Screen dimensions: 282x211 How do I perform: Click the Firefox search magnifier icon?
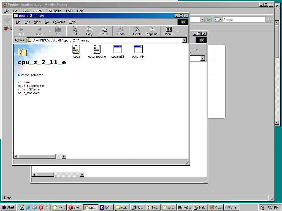point(269,20)
